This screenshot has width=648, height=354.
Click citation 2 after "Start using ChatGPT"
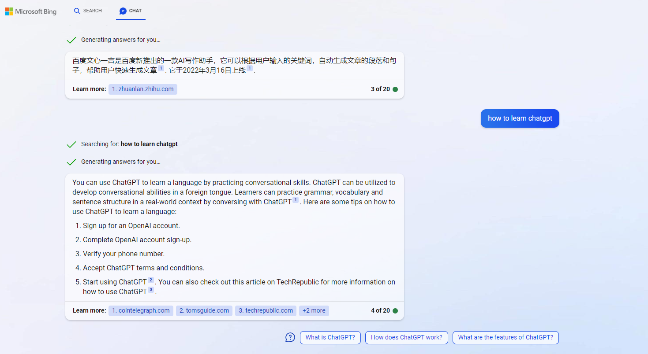click(151, 280)
